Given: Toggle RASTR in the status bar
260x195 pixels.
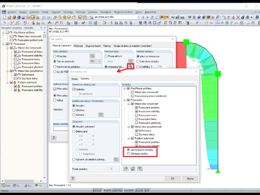Looking at the screenshot, I should pyautogui.click(x=107, y=191).
